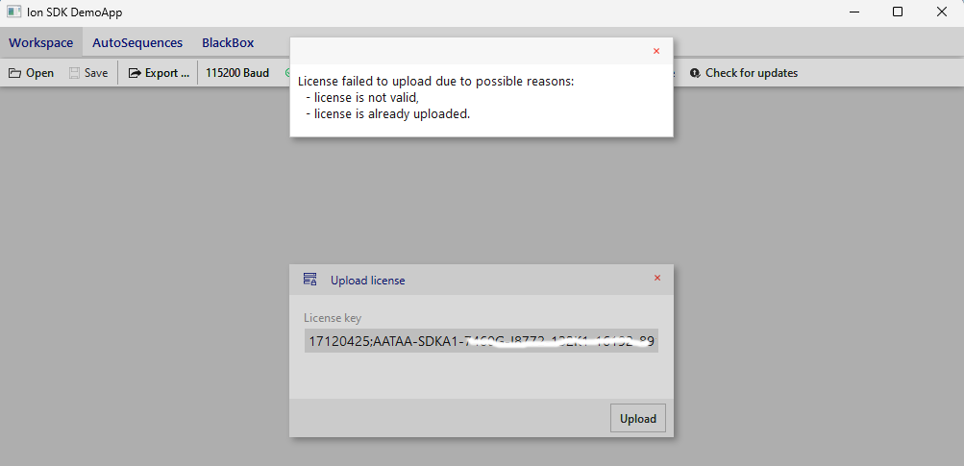Click the Save disk icon in toolbar

74,73
